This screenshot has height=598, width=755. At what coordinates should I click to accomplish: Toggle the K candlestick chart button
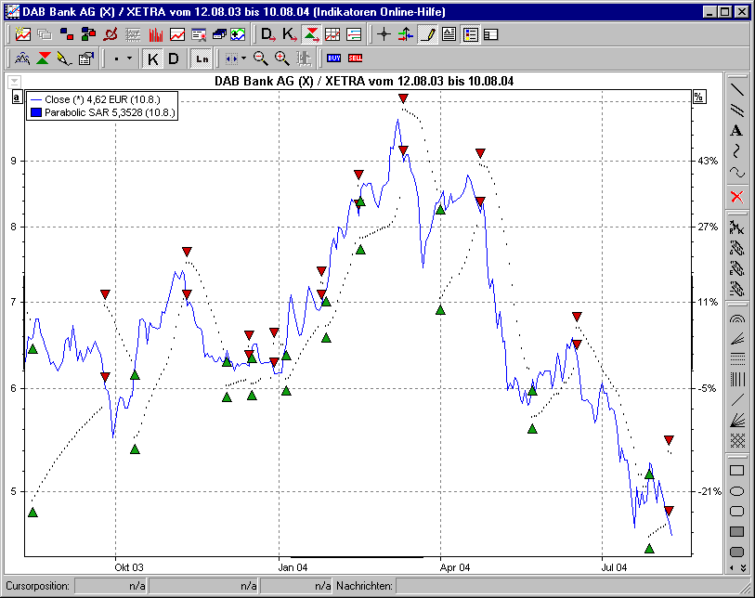pyautogui.click(x=151, y=58)
